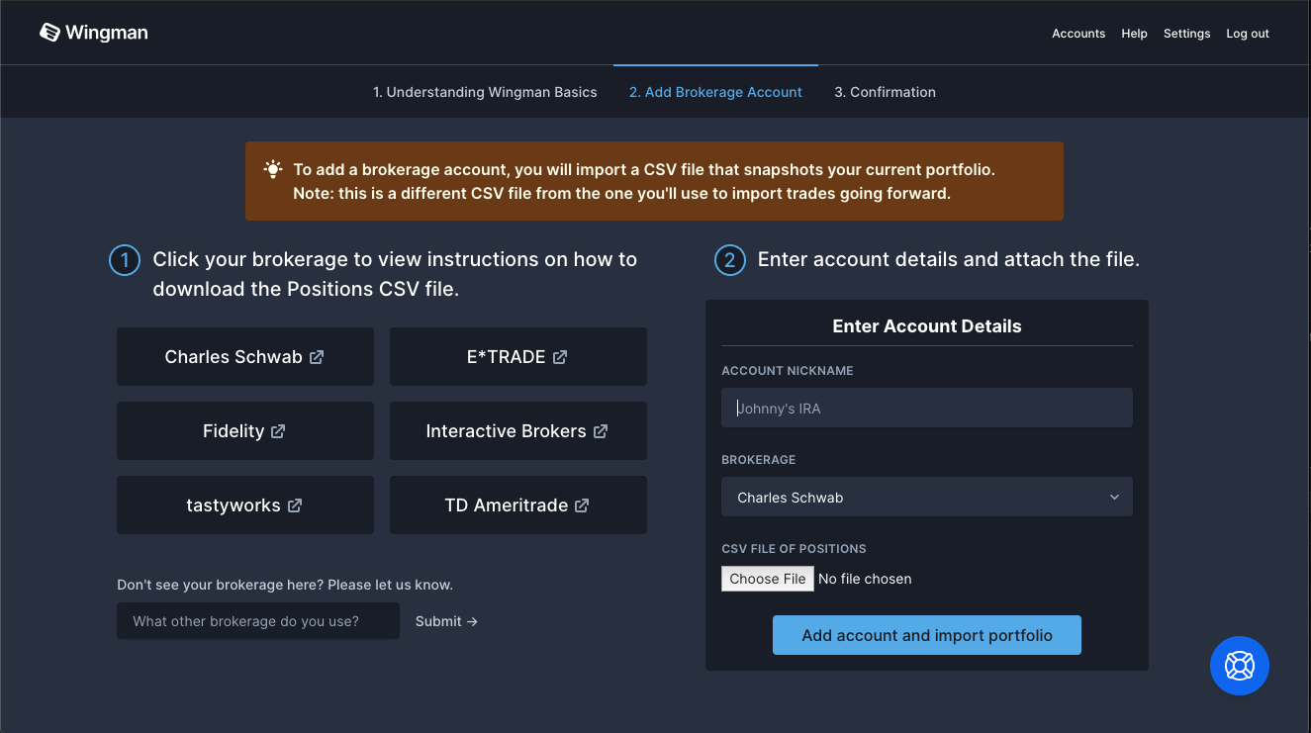The height and width of the screenshot is (733, 1311).
Task: Open Help in top navigation
Action: coord(1134,34)
